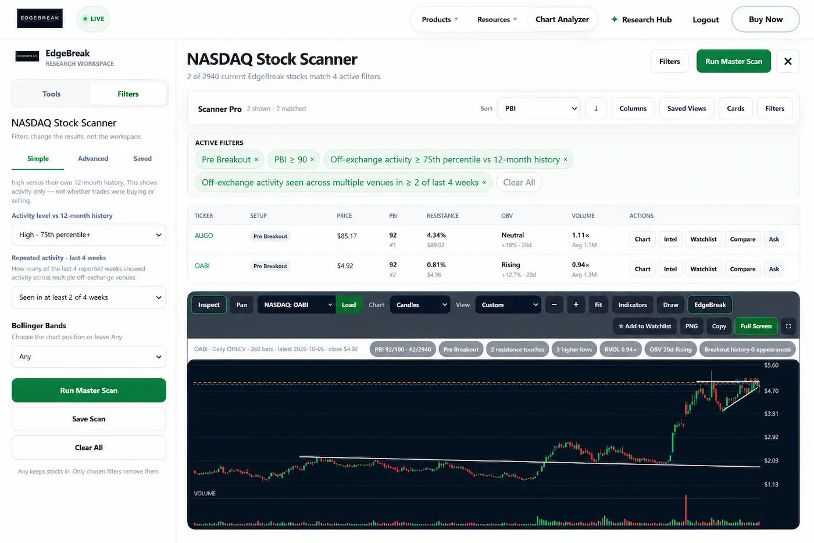Click the Buy Now button
This screenshot has width=814, height=543.
pos(765,19)
